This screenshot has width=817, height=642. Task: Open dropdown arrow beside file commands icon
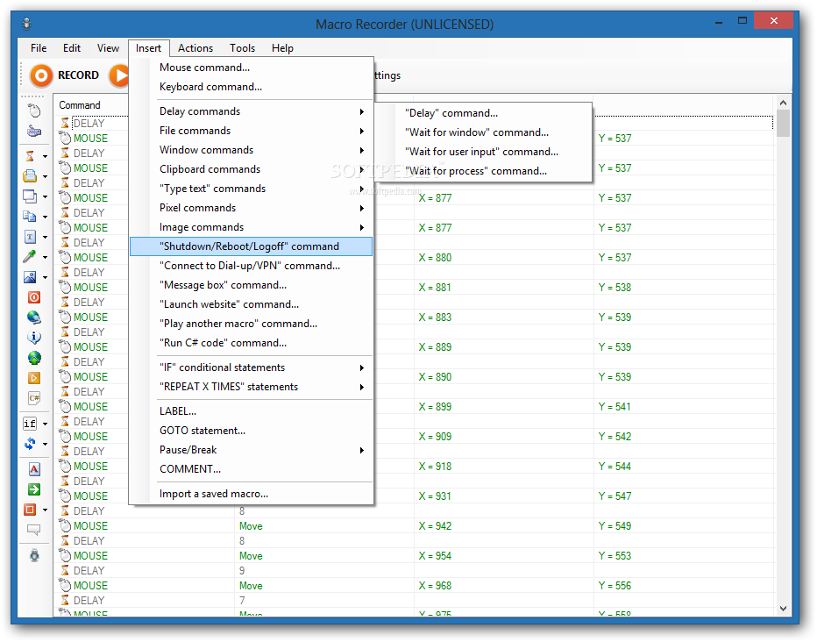[x=45, y=176]
